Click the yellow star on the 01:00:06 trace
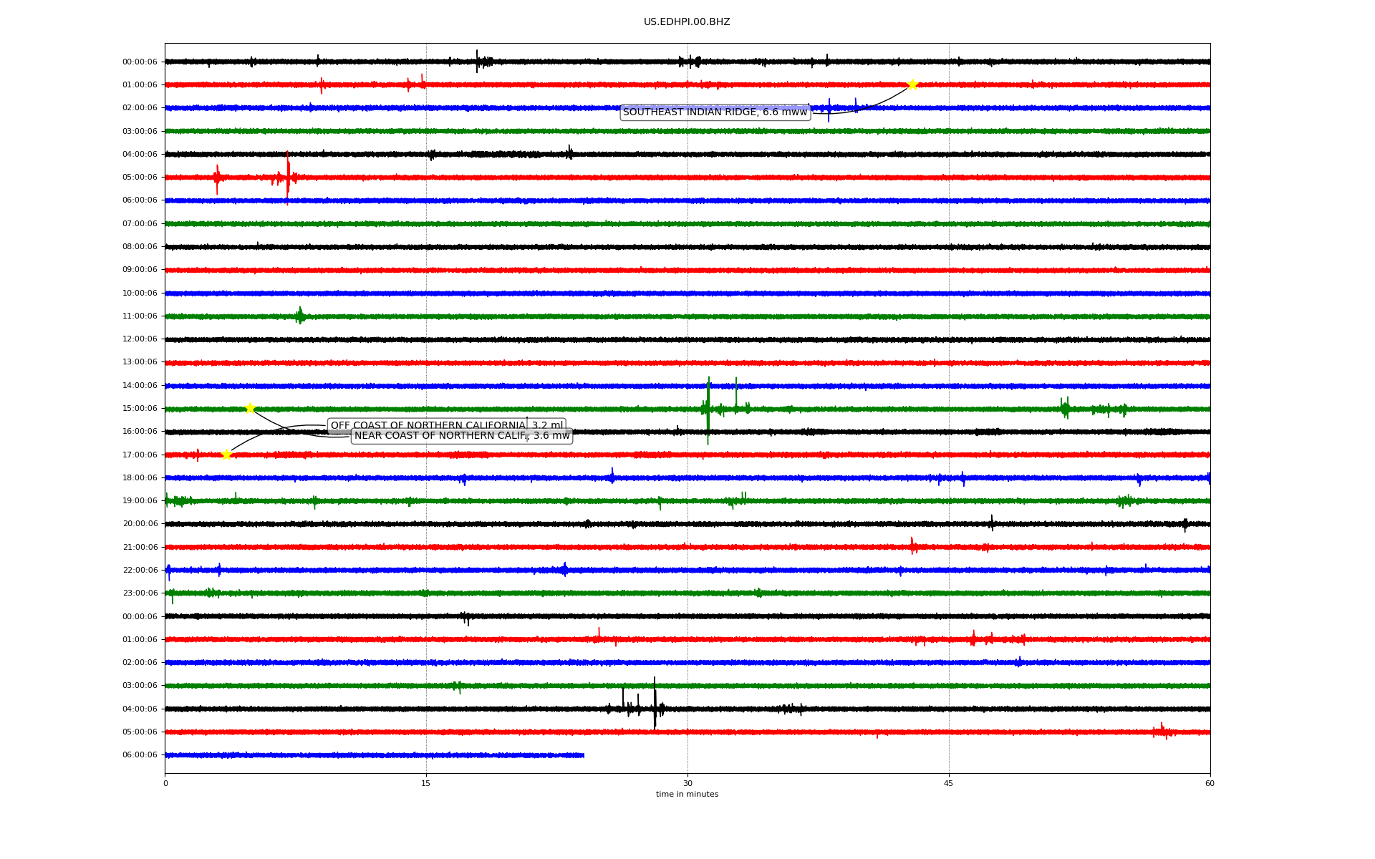The image size is (1375, 859). 912,84
